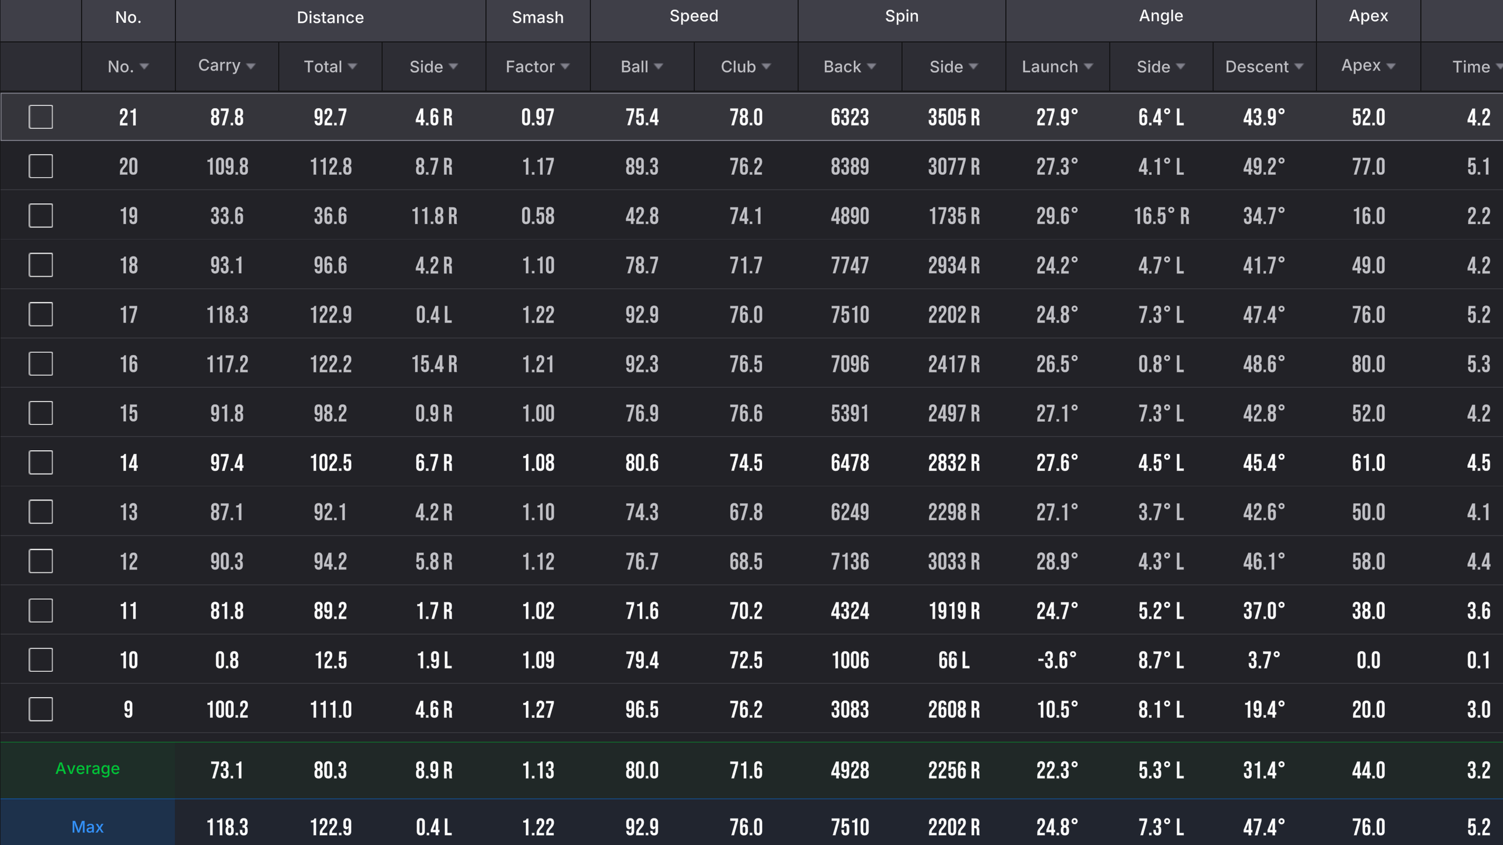Click launch angle -3.6° in shot 10
1503x845 pixels.
click(x=1057, y=660)
